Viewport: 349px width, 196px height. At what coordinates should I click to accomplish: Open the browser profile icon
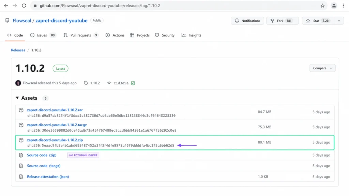[334, 6]
